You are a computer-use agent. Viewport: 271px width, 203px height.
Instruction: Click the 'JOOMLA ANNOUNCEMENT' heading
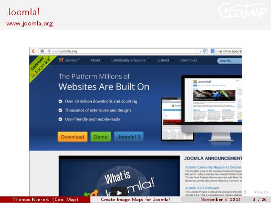213,159
